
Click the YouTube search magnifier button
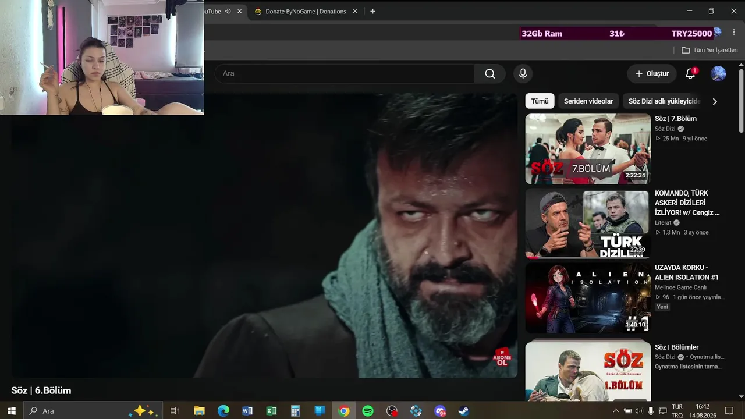(490, 74)
